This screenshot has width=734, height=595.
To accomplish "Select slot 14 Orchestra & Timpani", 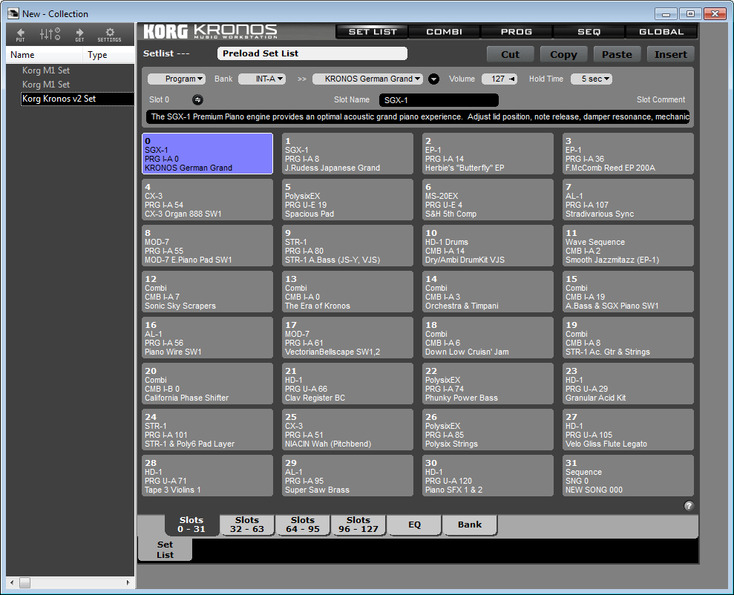I will tap(488, 292).
